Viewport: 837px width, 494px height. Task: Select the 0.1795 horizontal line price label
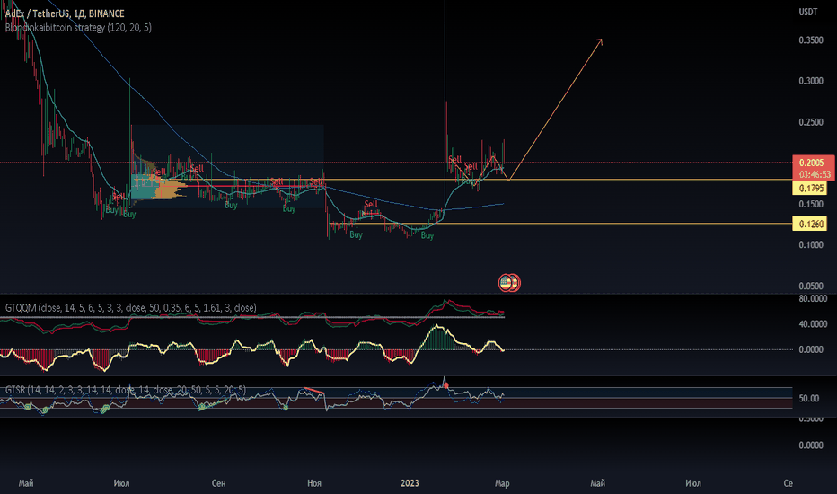pos(811,188)
